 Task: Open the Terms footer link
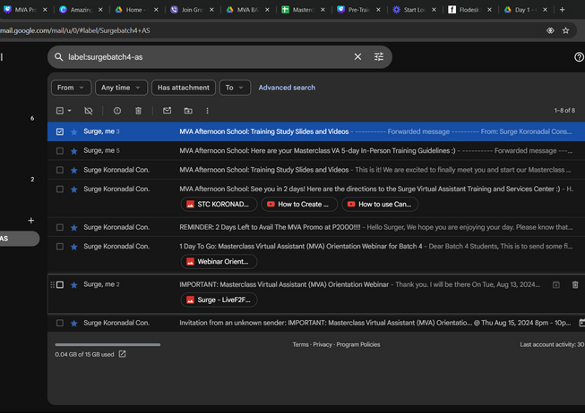(300, 344)
